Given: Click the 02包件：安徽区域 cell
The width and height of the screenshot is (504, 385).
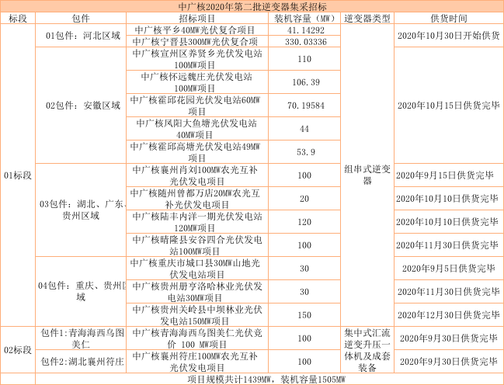Looking at the screenshot, I should point(81,106).
